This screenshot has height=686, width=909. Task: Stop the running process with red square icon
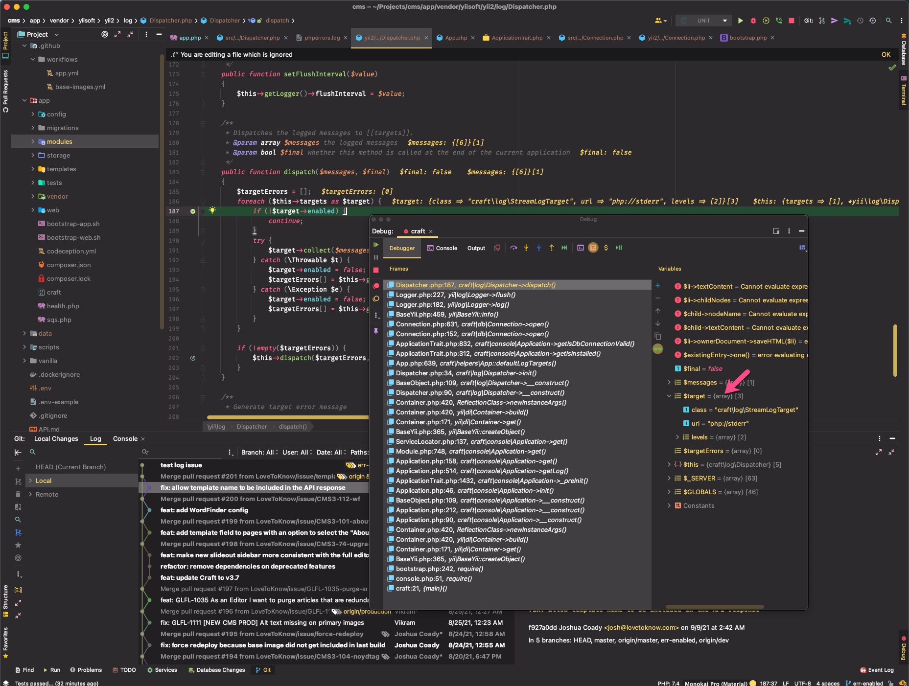[791, 21]
